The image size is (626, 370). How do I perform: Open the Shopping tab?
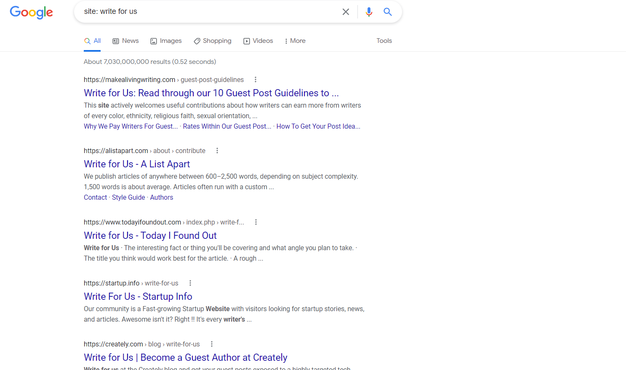tap(213, 41)
